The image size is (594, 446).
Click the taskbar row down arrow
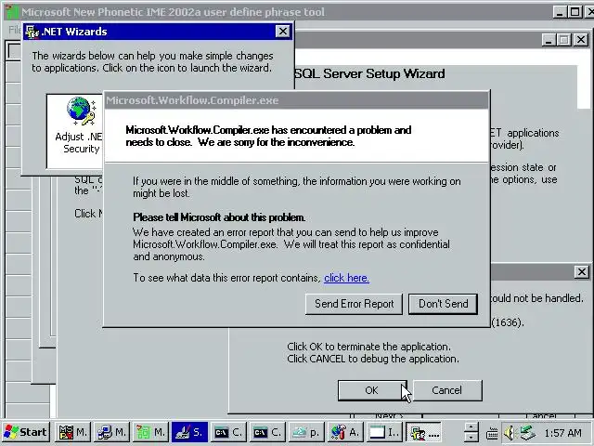pos(471,438)
